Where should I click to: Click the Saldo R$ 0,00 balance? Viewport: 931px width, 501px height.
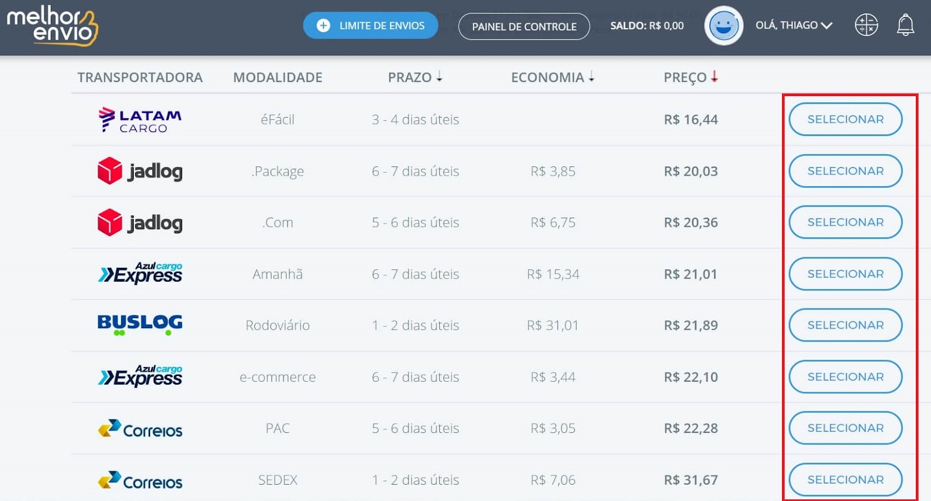tap(646, 26)
